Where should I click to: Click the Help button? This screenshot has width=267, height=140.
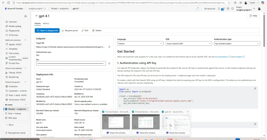(x=253, y=16)
